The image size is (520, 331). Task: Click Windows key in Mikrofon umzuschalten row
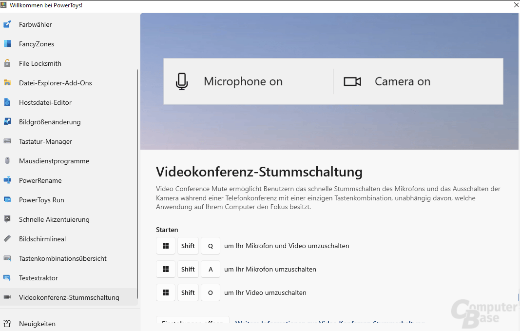(166, 269)
